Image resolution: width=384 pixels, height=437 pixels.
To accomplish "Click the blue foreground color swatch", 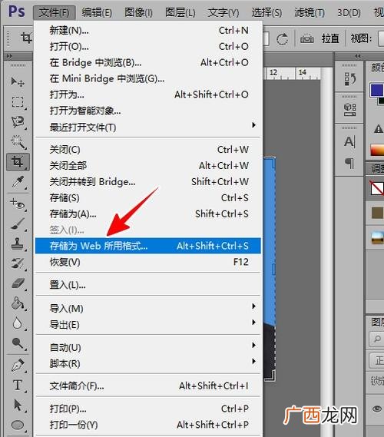I will (376, 90).
